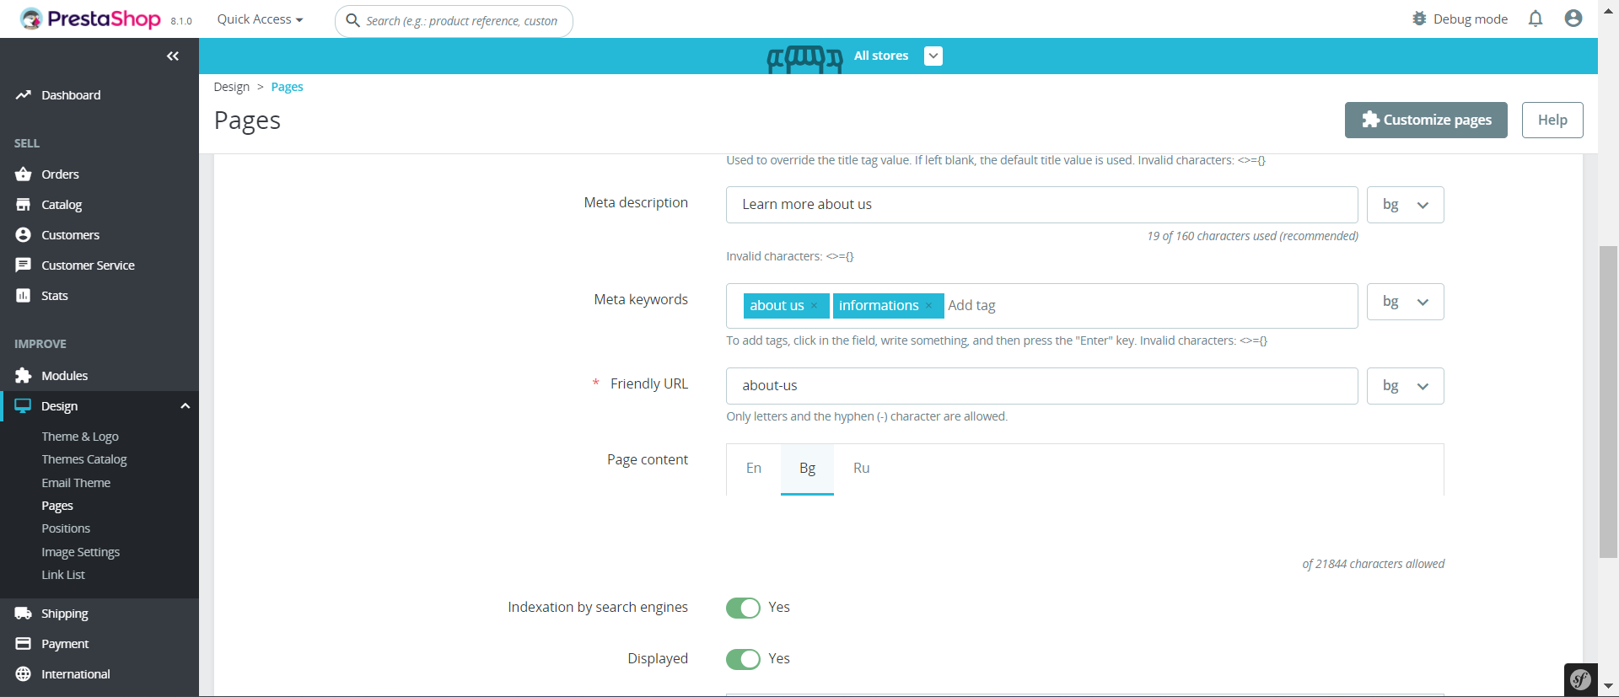The width and height of the screenshot is (1619, 697).
Task: Open Image Settings submenu item
Action: point(81,552)
